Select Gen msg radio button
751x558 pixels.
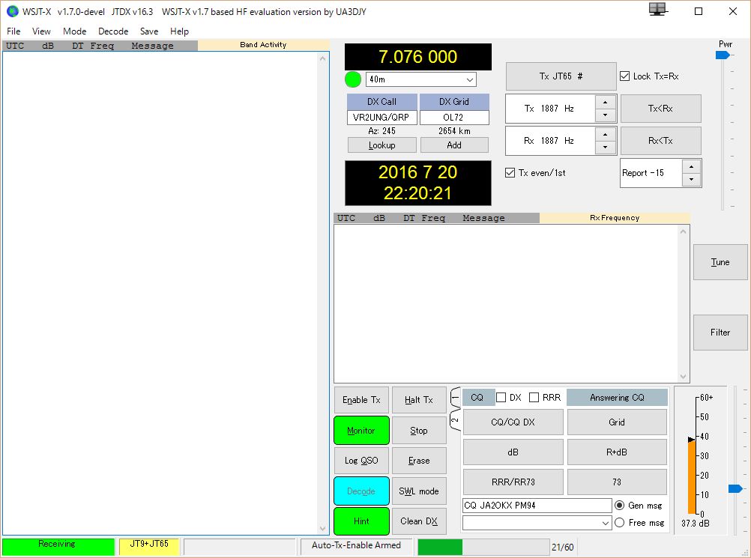pyautogui.click(x=619, y=506)
